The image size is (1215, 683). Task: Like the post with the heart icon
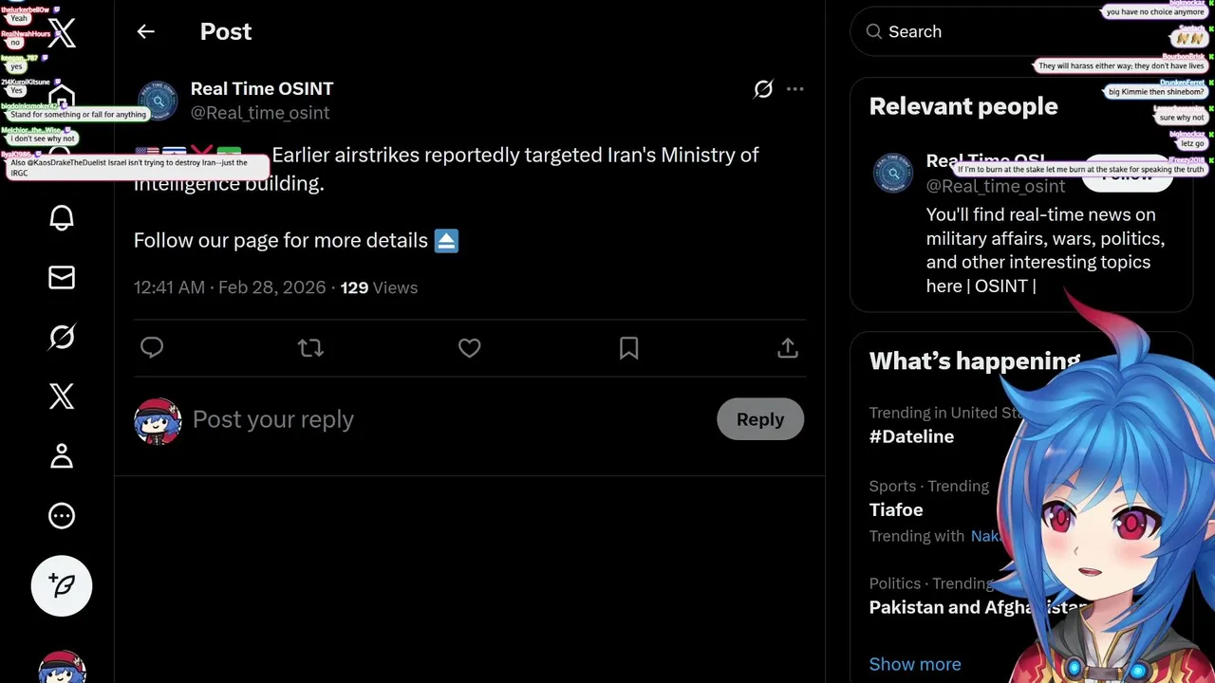[x=469, y=348]
